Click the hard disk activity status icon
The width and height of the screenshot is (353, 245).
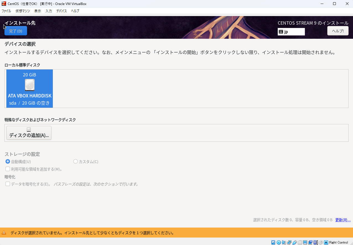pyautogui.click(x=273, y=242)
